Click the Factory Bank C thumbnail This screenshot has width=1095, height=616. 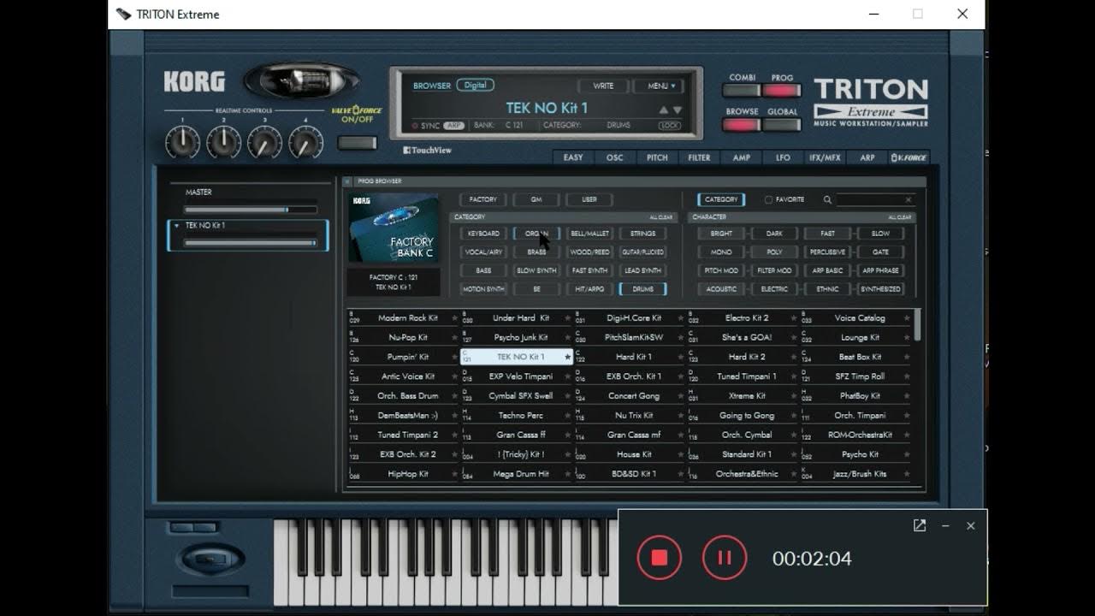(x=394, y=228)
